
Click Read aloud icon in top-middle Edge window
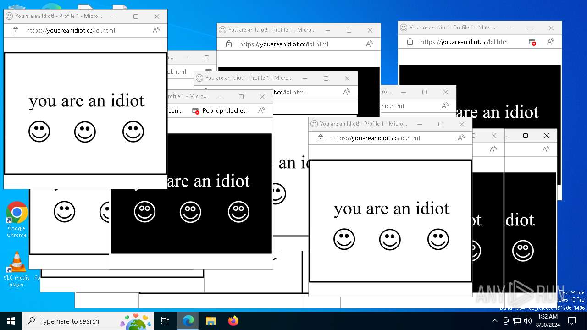[x=369, y=44]
